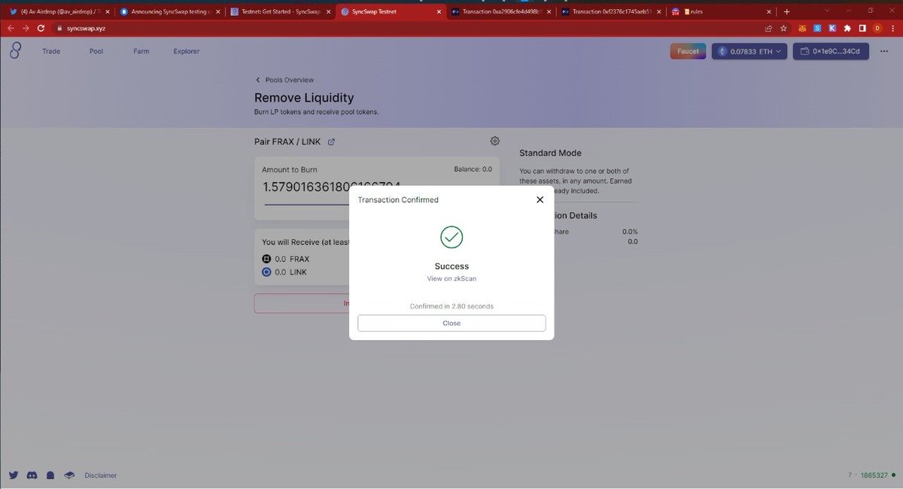The width and height of the screenshot is (903, 489).
Task: Go back to Pools Overview
Action: (284, 80)
